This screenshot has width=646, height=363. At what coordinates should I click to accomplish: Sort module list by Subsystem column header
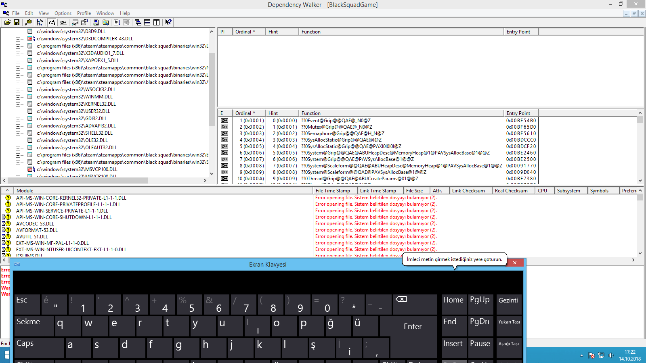point(571,191)
